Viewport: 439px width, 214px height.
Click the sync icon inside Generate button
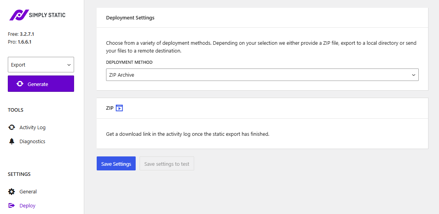coord(20,84)
